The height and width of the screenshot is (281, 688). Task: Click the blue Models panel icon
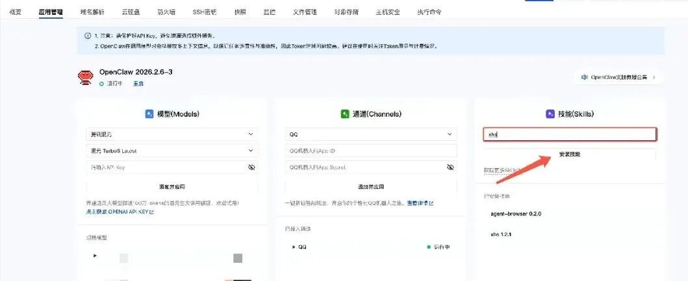click(x=149, y=114)
